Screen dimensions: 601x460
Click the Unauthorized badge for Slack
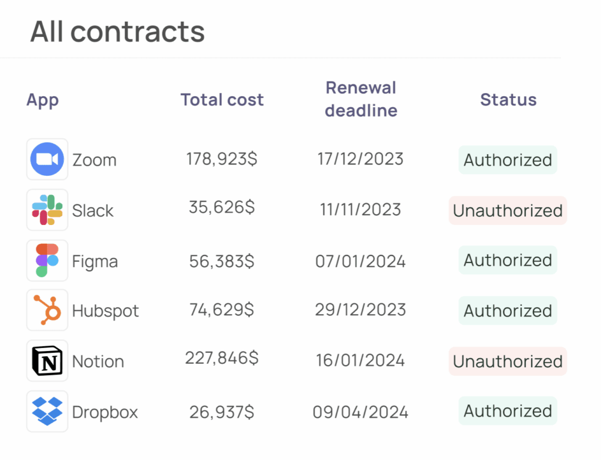(508, 210)
